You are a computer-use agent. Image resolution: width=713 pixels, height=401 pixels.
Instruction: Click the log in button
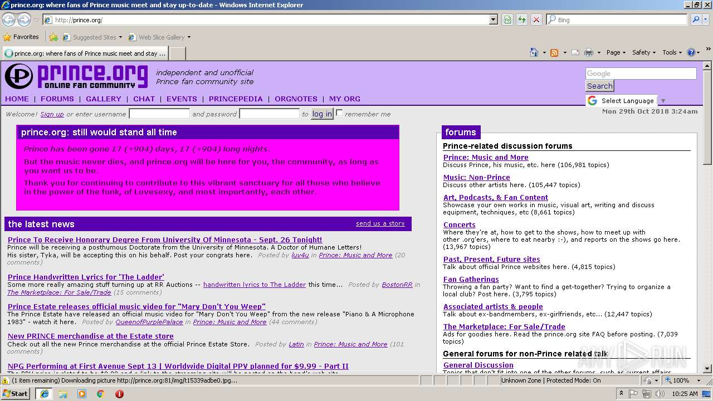click(322, 114)
